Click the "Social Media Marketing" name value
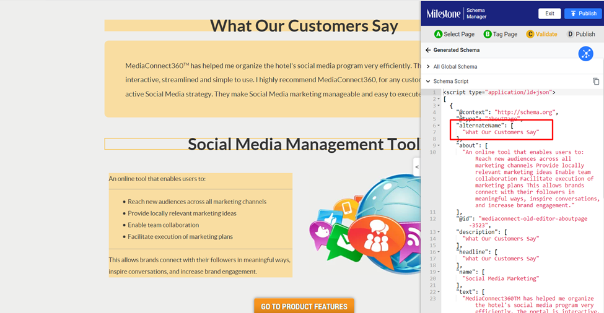604x313 pixels. 501,279
